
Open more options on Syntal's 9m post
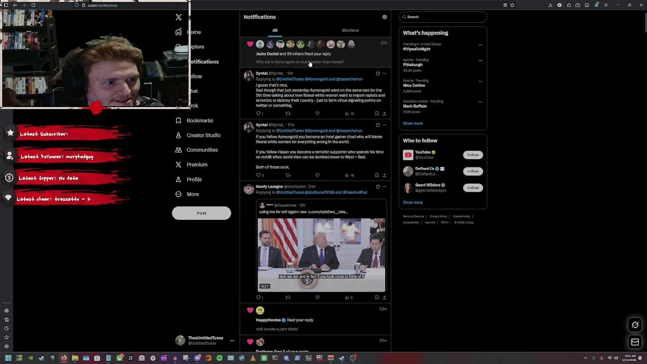point(384,73)
